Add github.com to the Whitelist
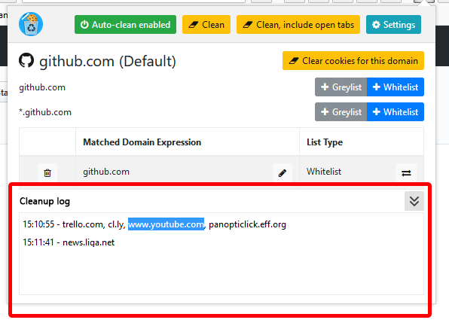The width and height of the screenshot is (449, 326). (396, 87)
